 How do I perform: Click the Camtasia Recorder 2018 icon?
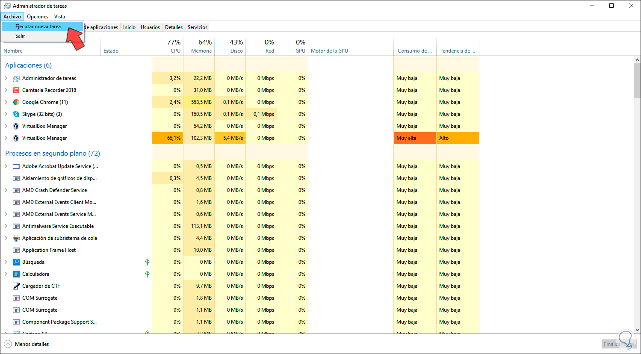point(16,90)
